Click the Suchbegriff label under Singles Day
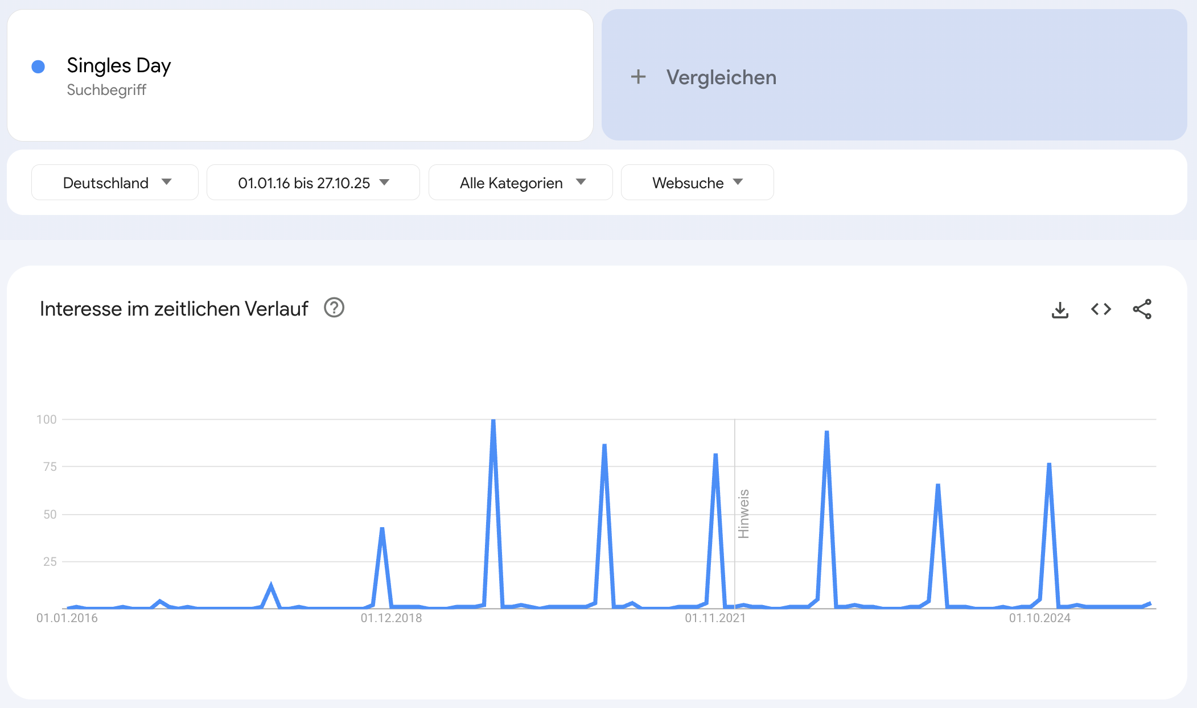1197x708 pixels. (x=106, y=89)
